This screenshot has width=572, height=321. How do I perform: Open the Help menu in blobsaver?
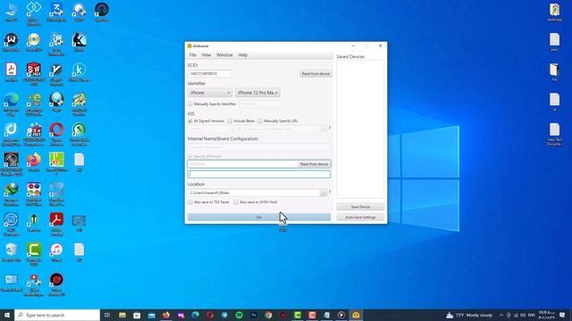coord(242,55)
